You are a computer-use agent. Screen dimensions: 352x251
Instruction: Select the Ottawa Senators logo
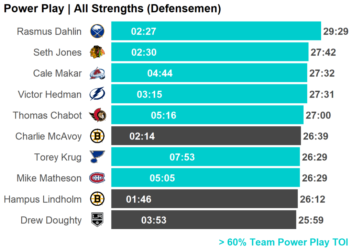pos(97,115)
